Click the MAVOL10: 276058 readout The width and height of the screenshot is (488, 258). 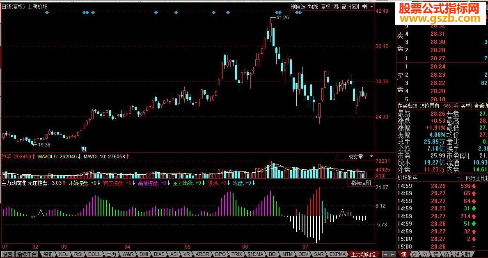coord(104,157)
